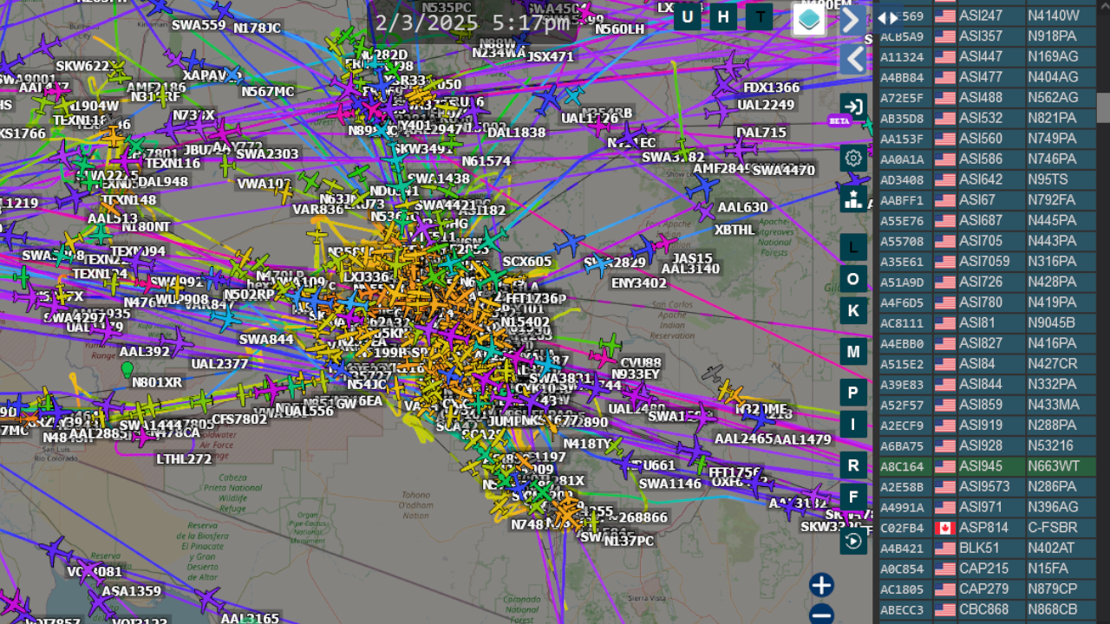Select the SCX605 aircraft label on map
This screenshot has height=624, width=1110.
pyautogui.click(x=527, y=262)
